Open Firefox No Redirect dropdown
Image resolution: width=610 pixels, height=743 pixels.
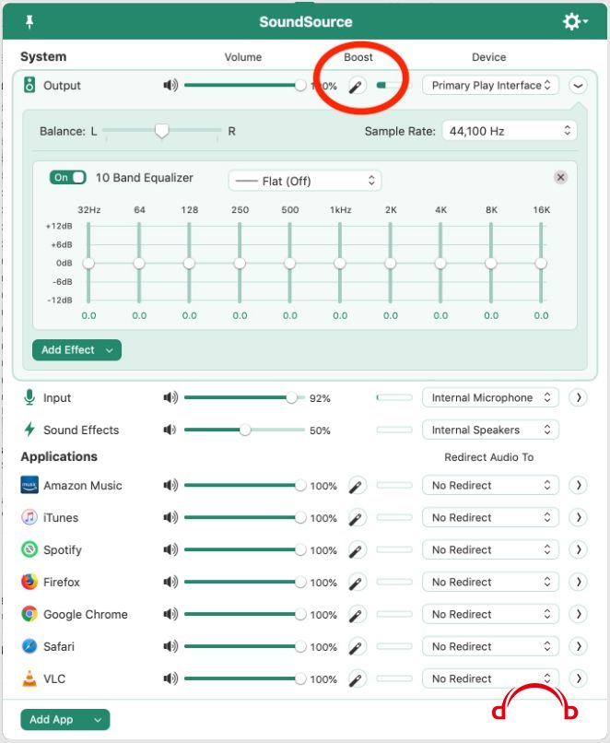[490, 582]
